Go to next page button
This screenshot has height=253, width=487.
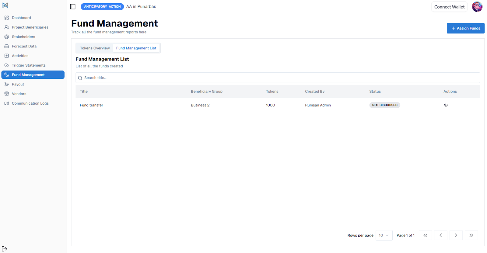[x=456, y=235]
